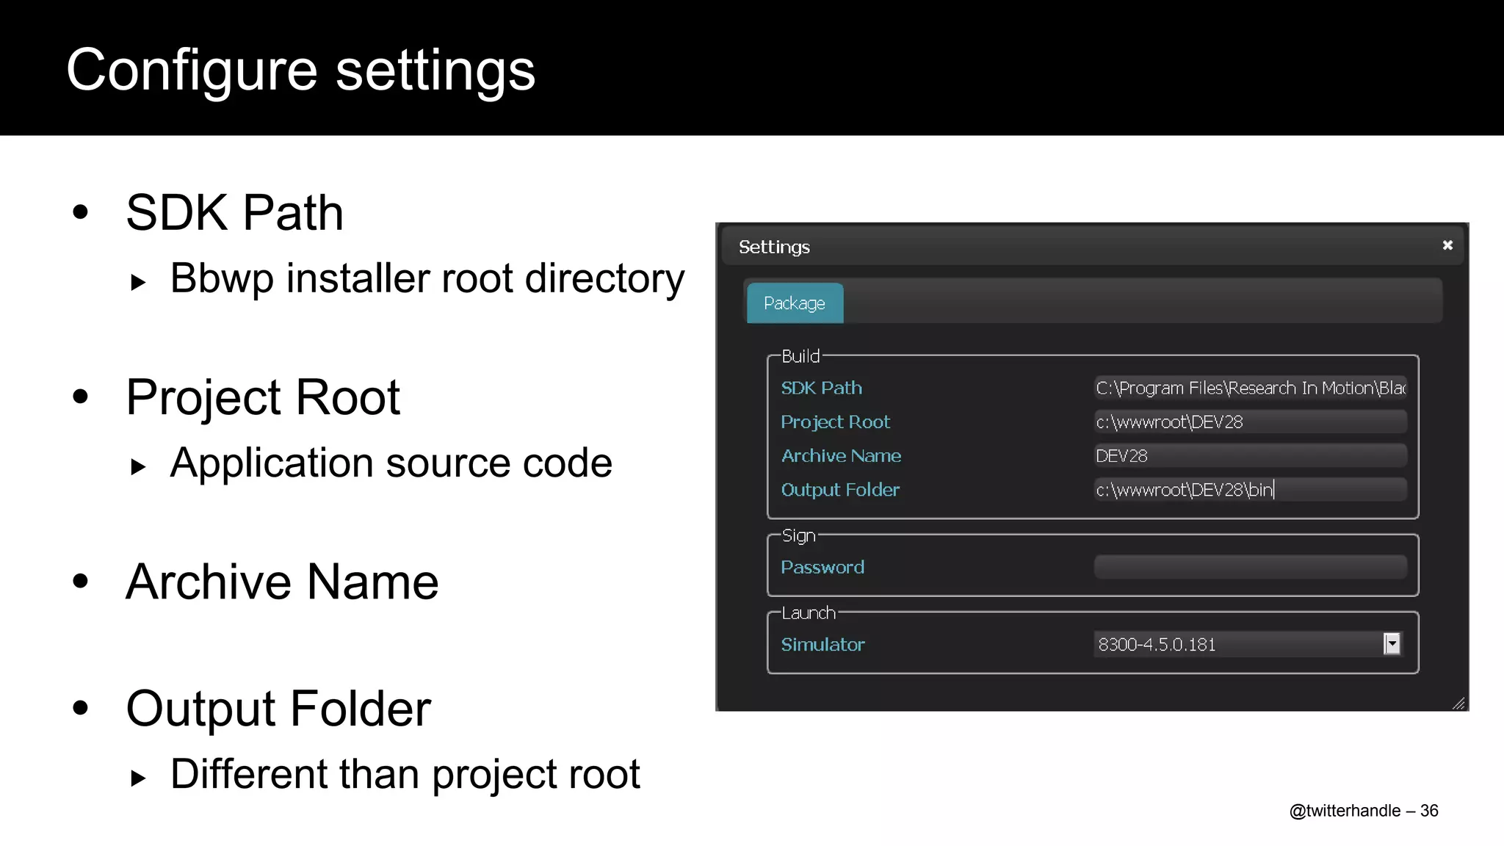Click the SDK Path input field

point(1250,388)
